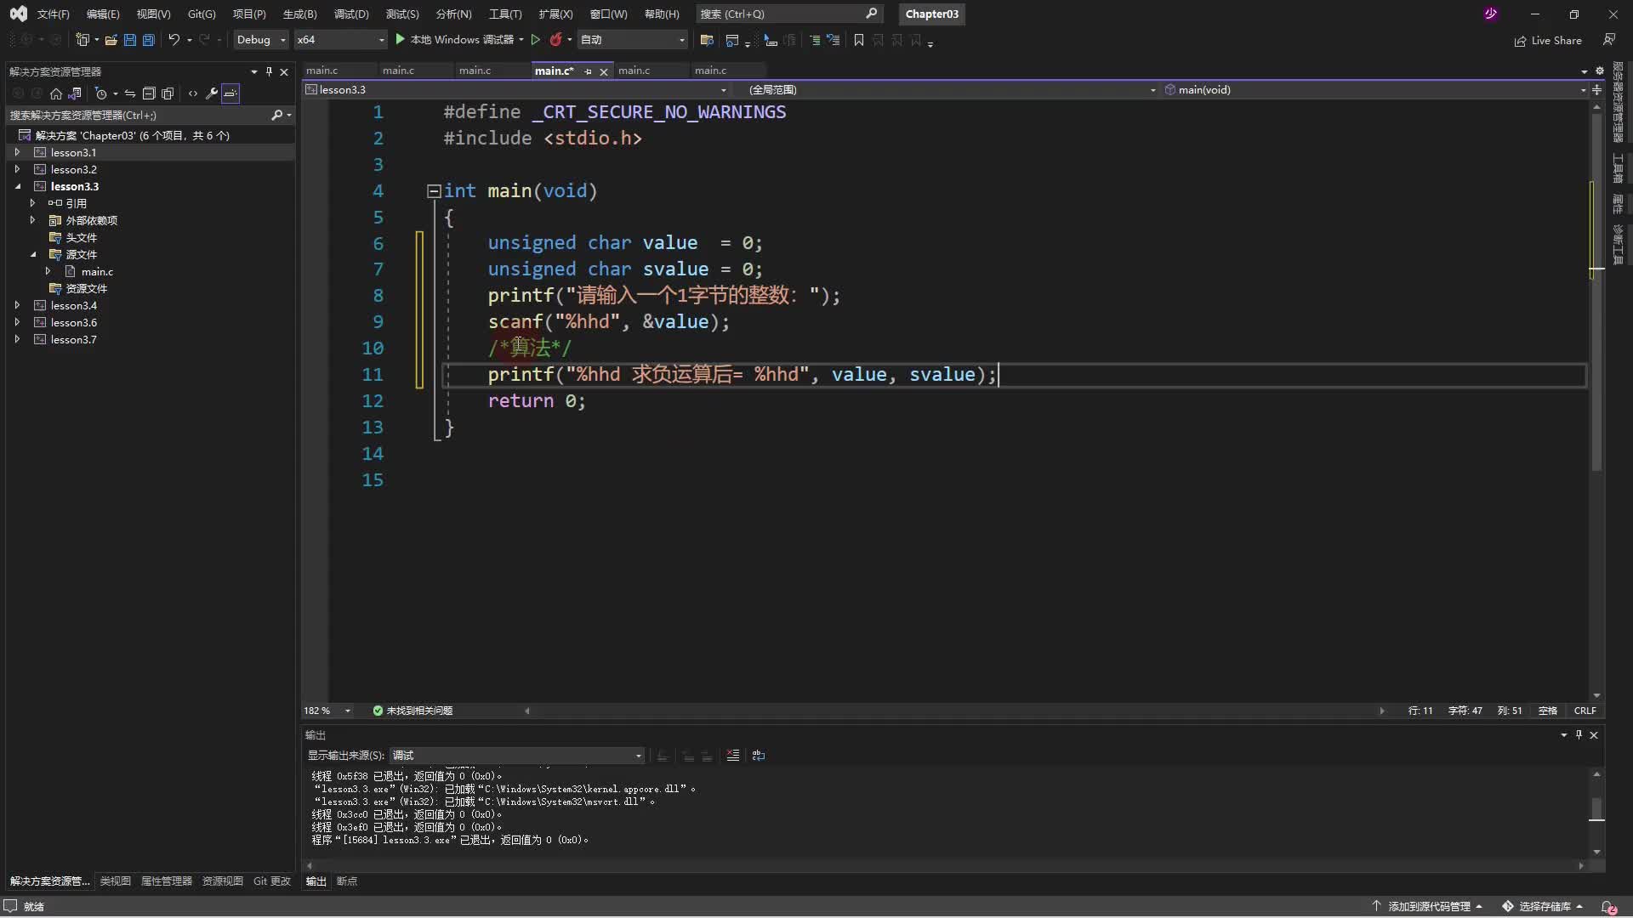Click the comment selected lines icon

coord(814,40)
